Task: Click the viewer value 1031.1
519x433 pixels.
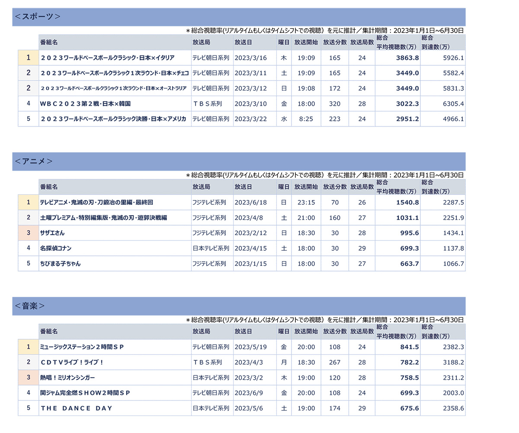Action: coord(407,218)
